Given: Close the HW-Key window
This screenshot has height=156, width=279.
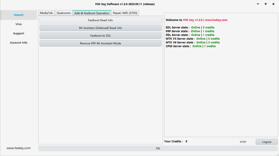Looking at the screenshot, I should click(273, 4).
